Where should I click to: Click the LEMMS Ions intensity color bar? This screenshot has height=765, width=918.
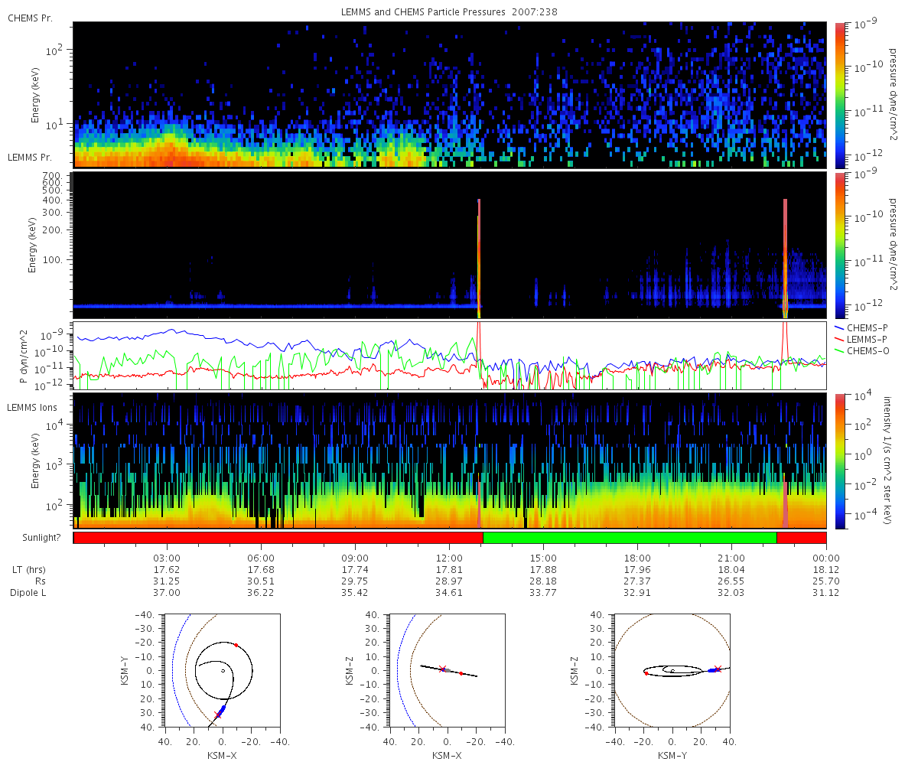(840, 461)
